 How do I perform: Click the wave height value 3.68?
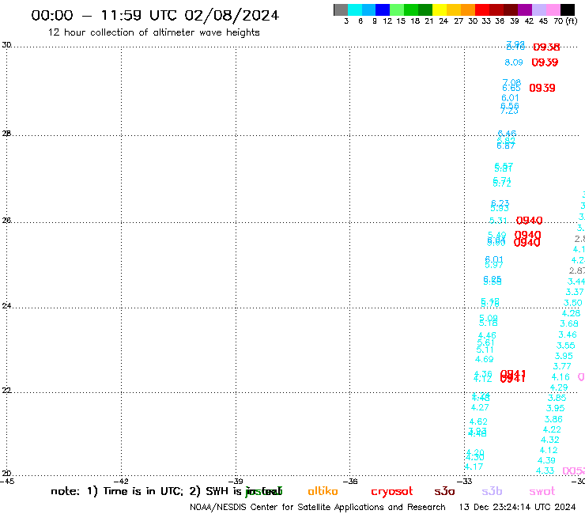[x=569, y=323]
